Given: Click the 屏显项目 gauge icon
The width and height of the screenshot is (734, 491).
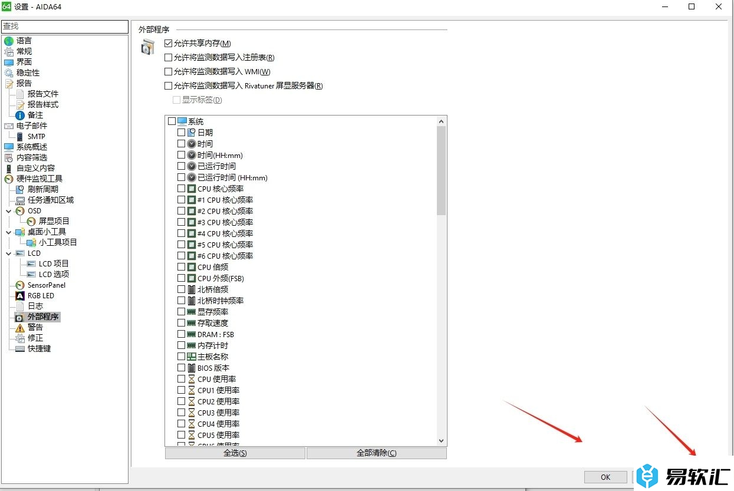Looking at the screenshot, I should point(31,221).
